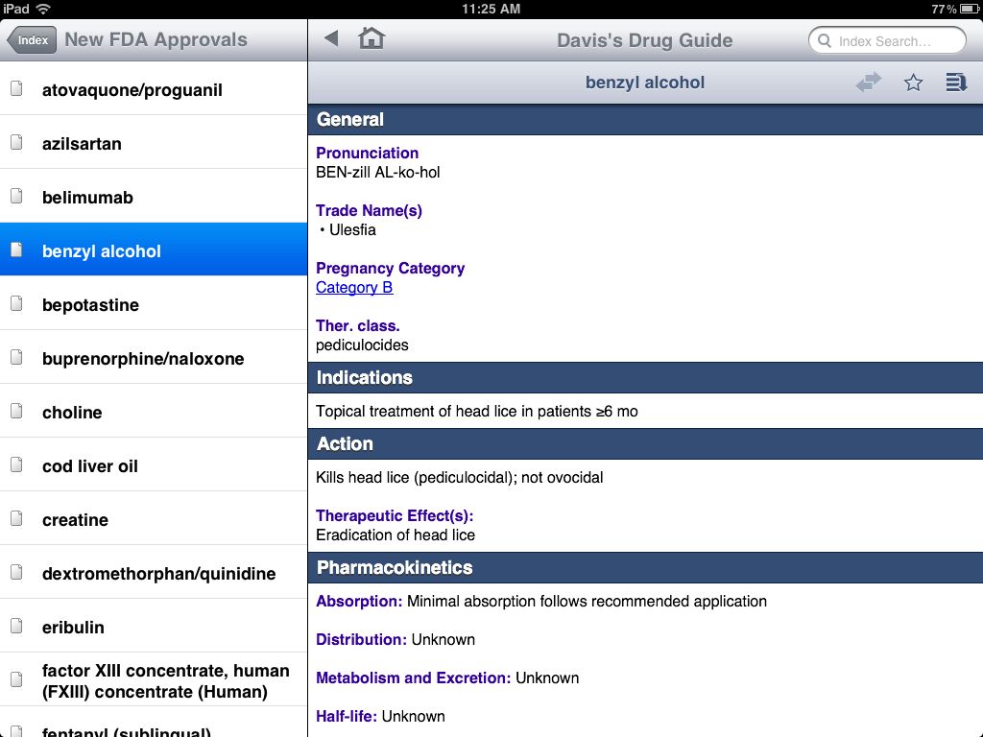This screenshot has width=983, height=737.
Task: Tap the Indications section header
Action: [645, 378]
